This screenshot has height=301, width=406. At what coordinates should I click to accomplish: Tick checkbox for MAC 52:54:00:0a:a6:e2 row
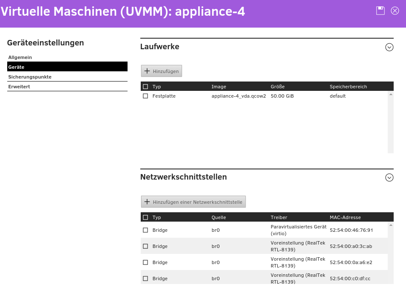(x=145, y=262)
